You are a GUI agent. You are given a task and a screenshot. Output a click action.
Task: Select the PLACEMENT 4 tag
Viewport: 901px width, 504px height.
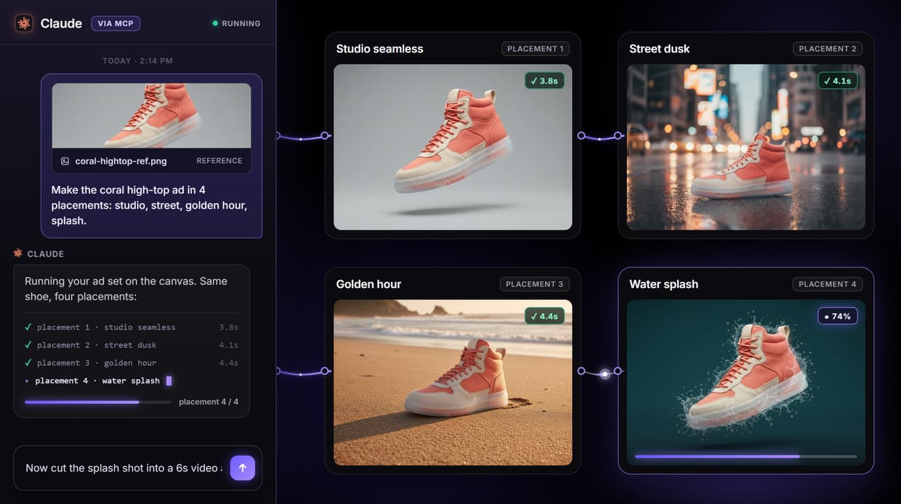click(x=828, y=284)
